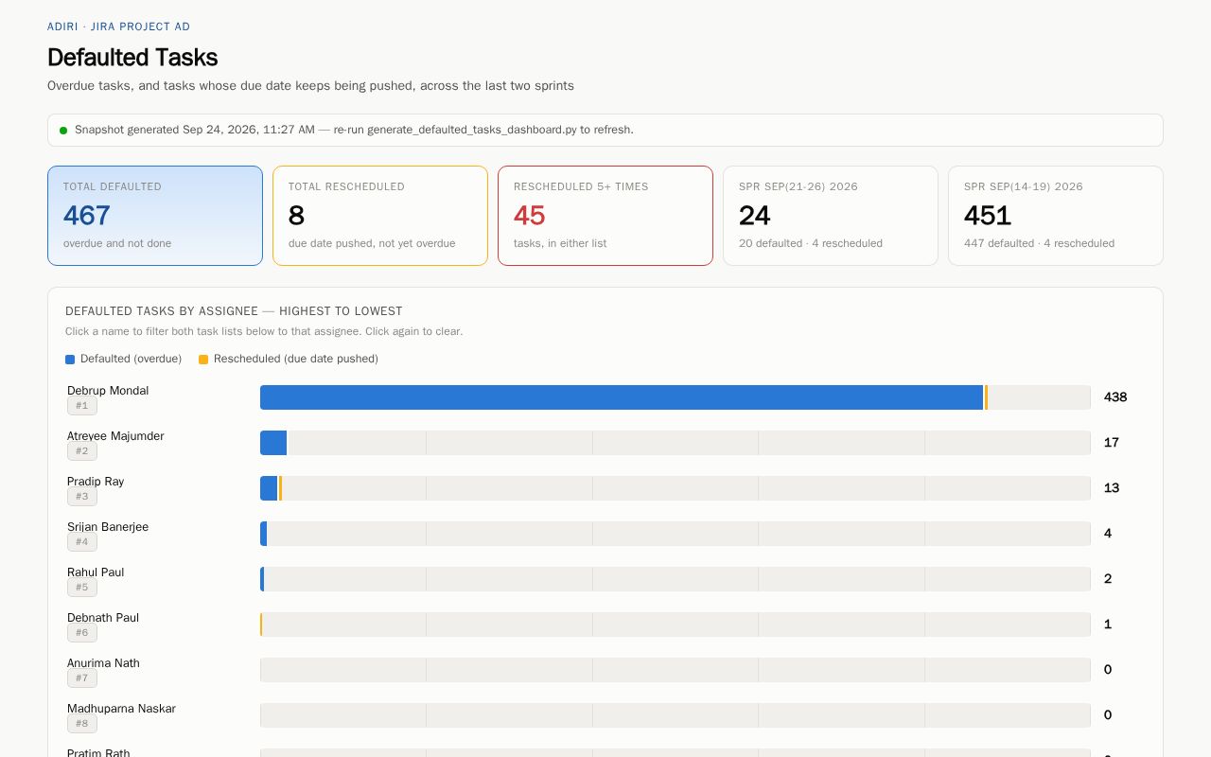Click the yellow Rescheduled legend swatch
The image size is (1211, 757).
[x=203, y=360]
